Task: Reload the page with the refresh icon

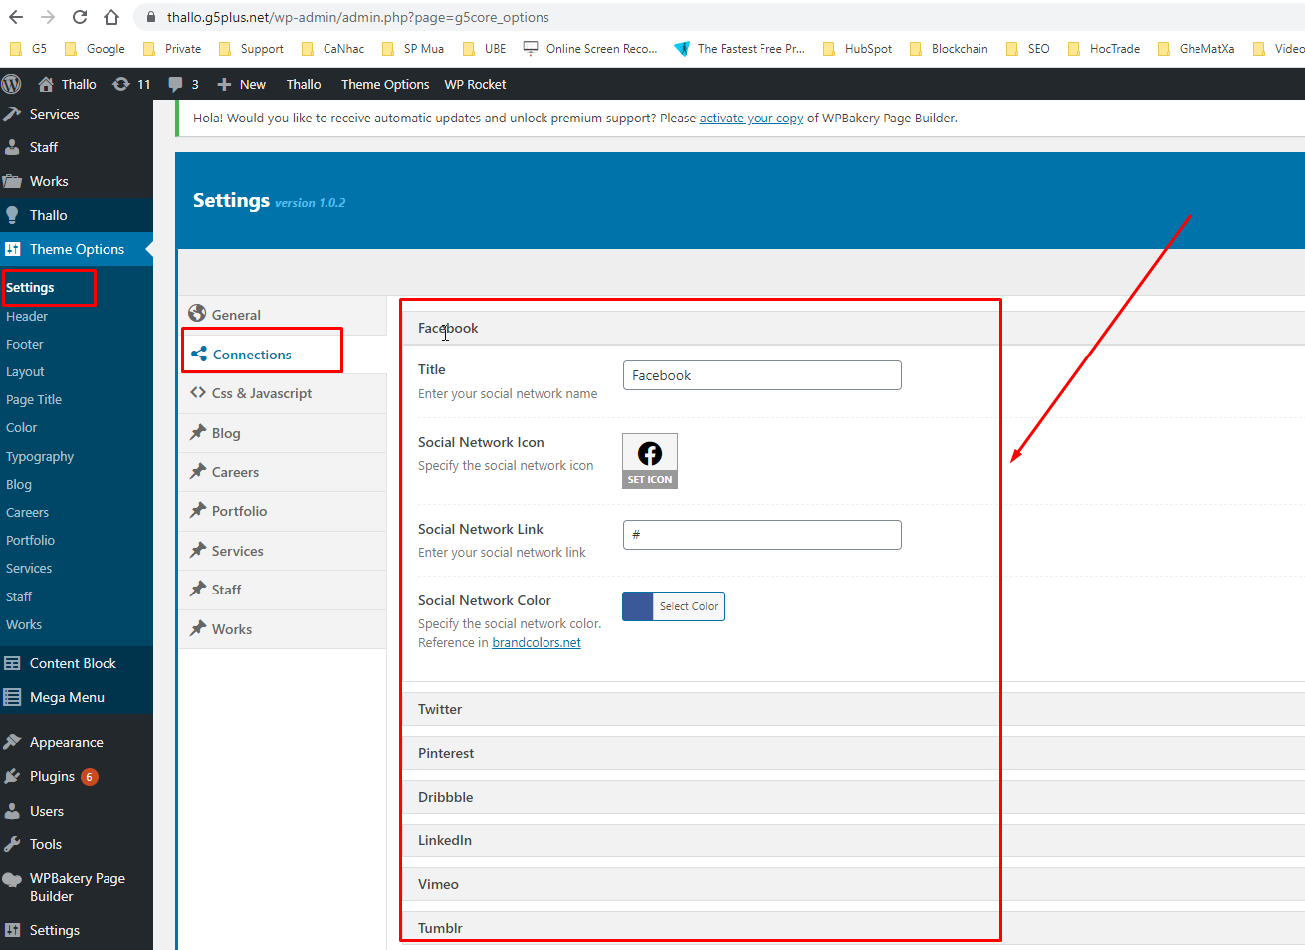Action: point(80,17)
